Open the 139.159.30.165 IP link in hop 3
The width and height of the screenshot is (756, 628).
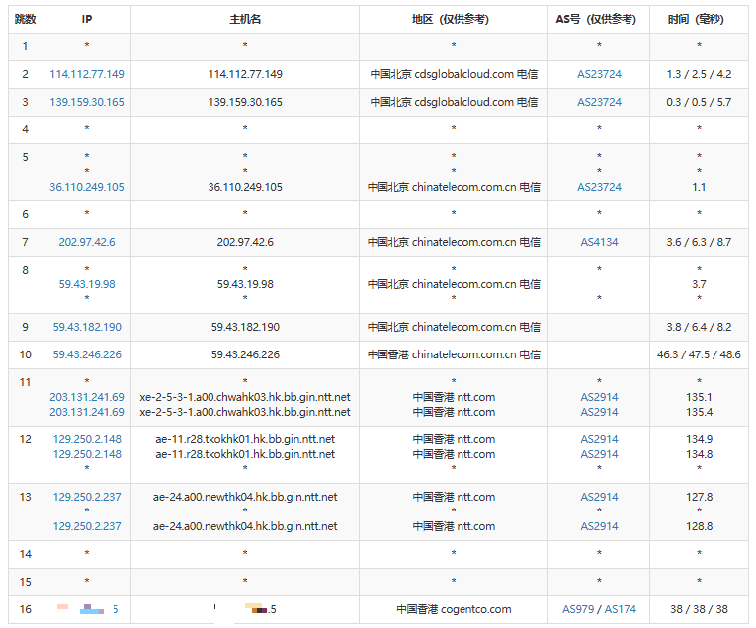click(87, 102)
